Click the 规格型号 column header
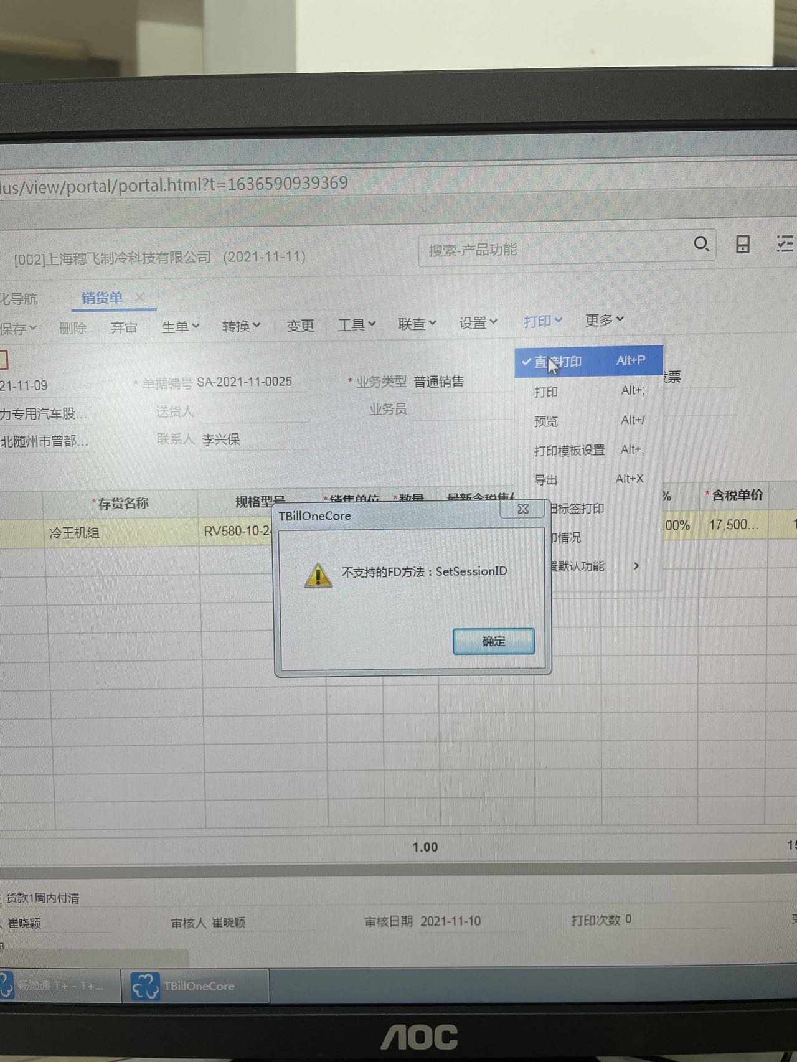797x1062 pixels. pyautogui.click(x=260, y=502)
